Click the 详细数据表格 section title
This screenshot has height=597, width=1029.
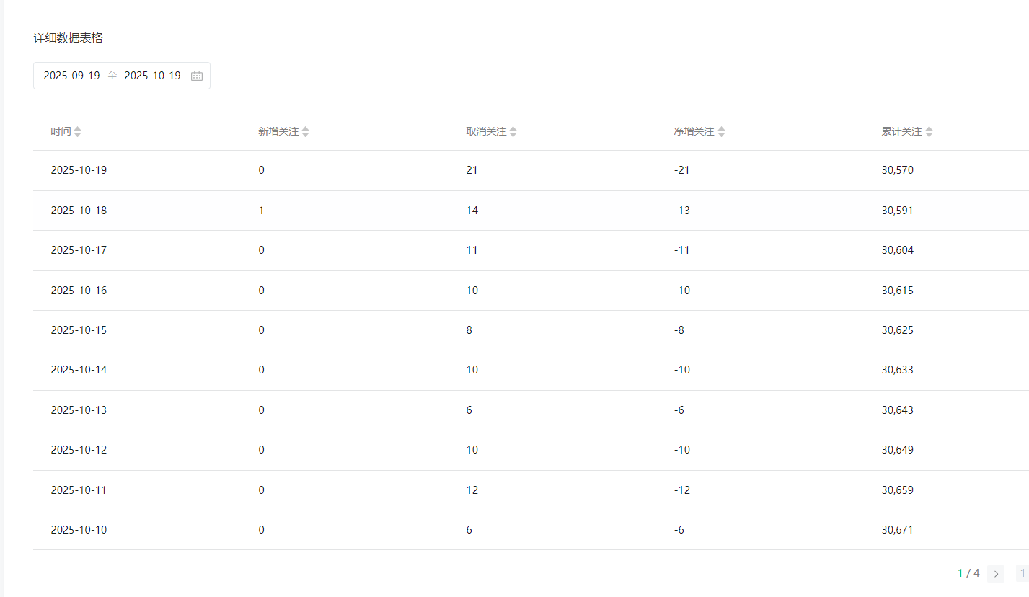[68, 38]
